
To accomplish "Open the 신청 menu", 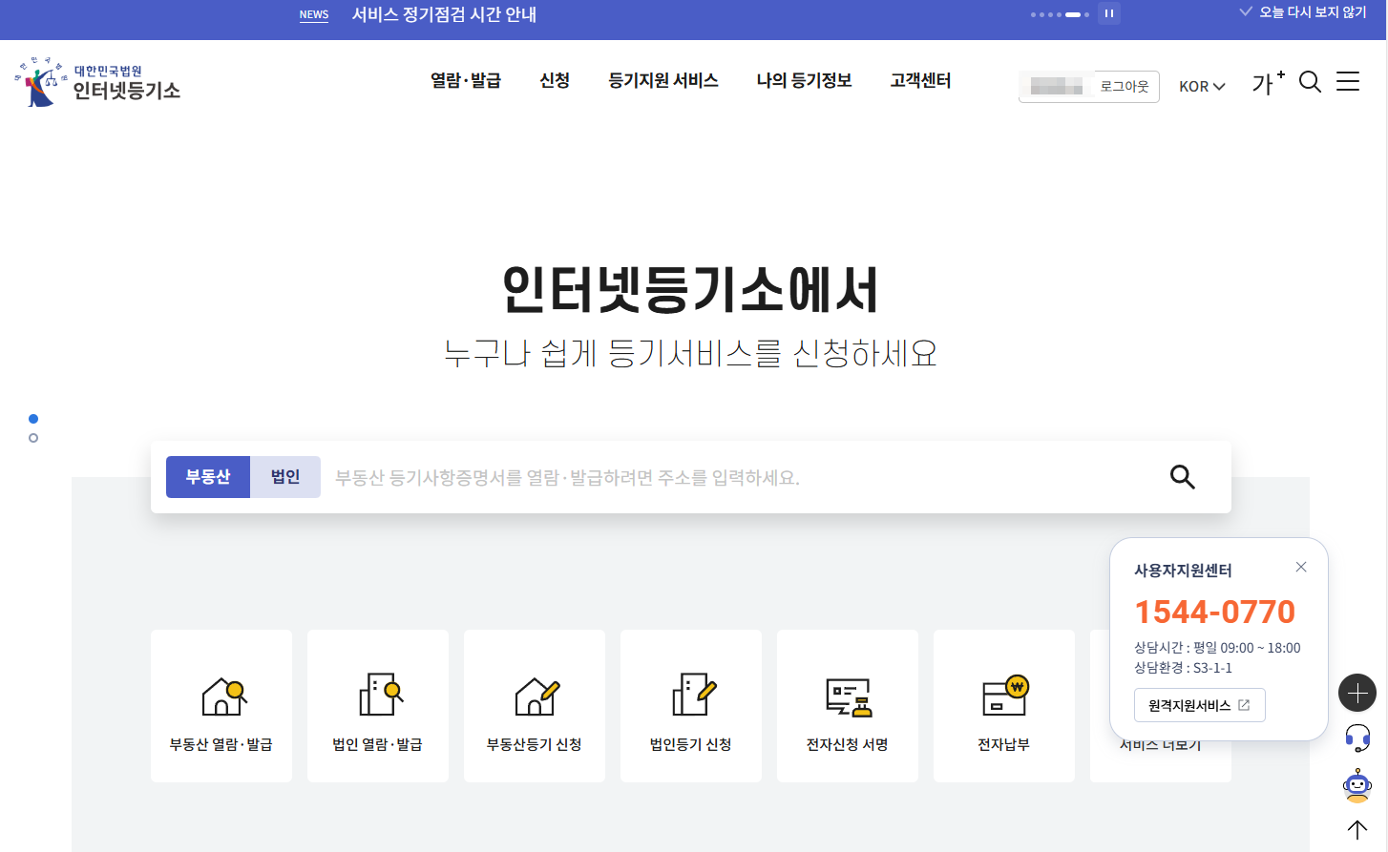I will point(555,81).
